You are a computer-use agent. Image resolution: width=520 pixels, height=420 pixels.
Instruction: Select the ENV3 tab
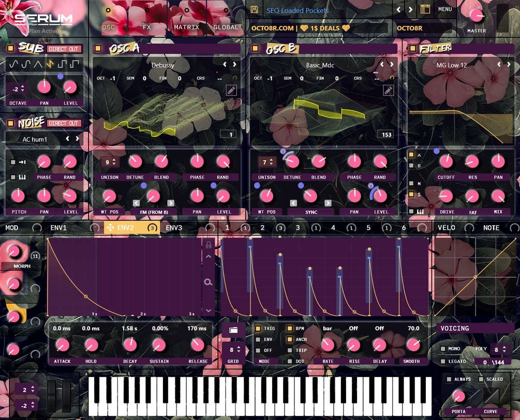coord(174,227)
